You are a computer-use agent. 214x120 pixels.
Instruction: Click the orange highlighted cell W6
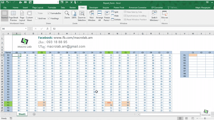[x=193, y=55]
